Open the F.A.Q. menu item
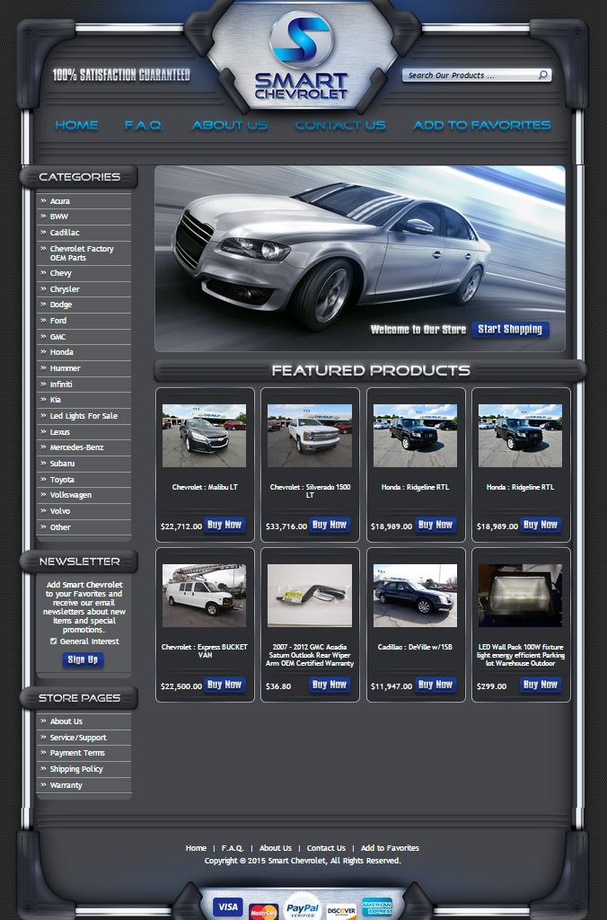Image resolution: width=607 pixels, height=920 pixels. point(144,125)
